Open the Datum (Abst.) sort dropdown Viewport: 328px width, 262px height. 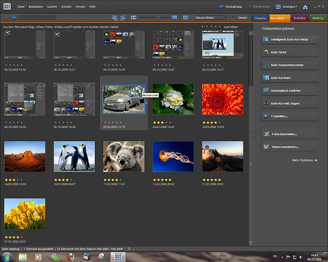click(211, 18)
